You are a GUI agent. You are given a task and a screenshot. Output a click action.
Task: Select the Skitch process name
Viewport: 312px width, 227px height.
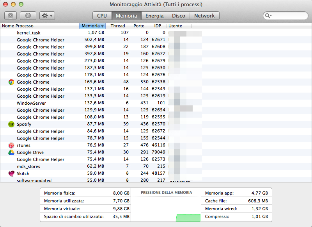pyautogui.click(x=23, y=173)
